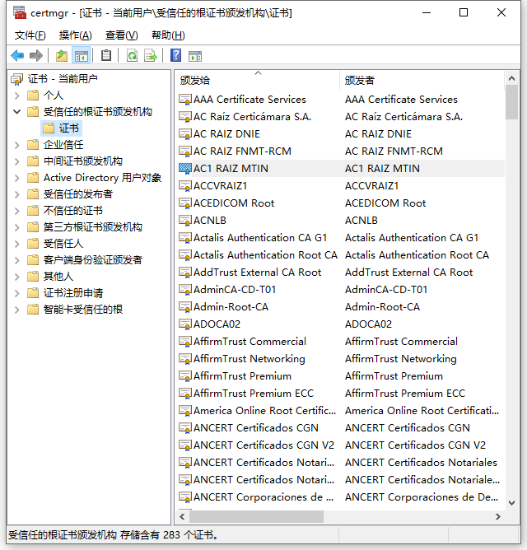Viewport: 527px width, 550px height.
Task: Click the certmgr icon in the title bar
Action: tap(20, 12)
